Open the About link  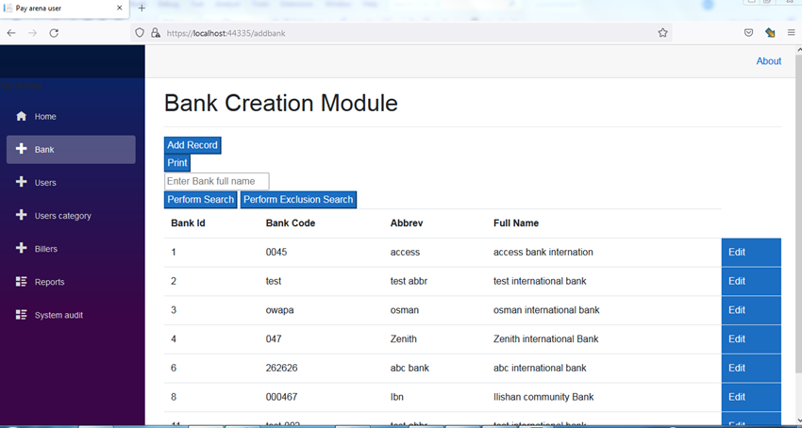pos(769,61)
